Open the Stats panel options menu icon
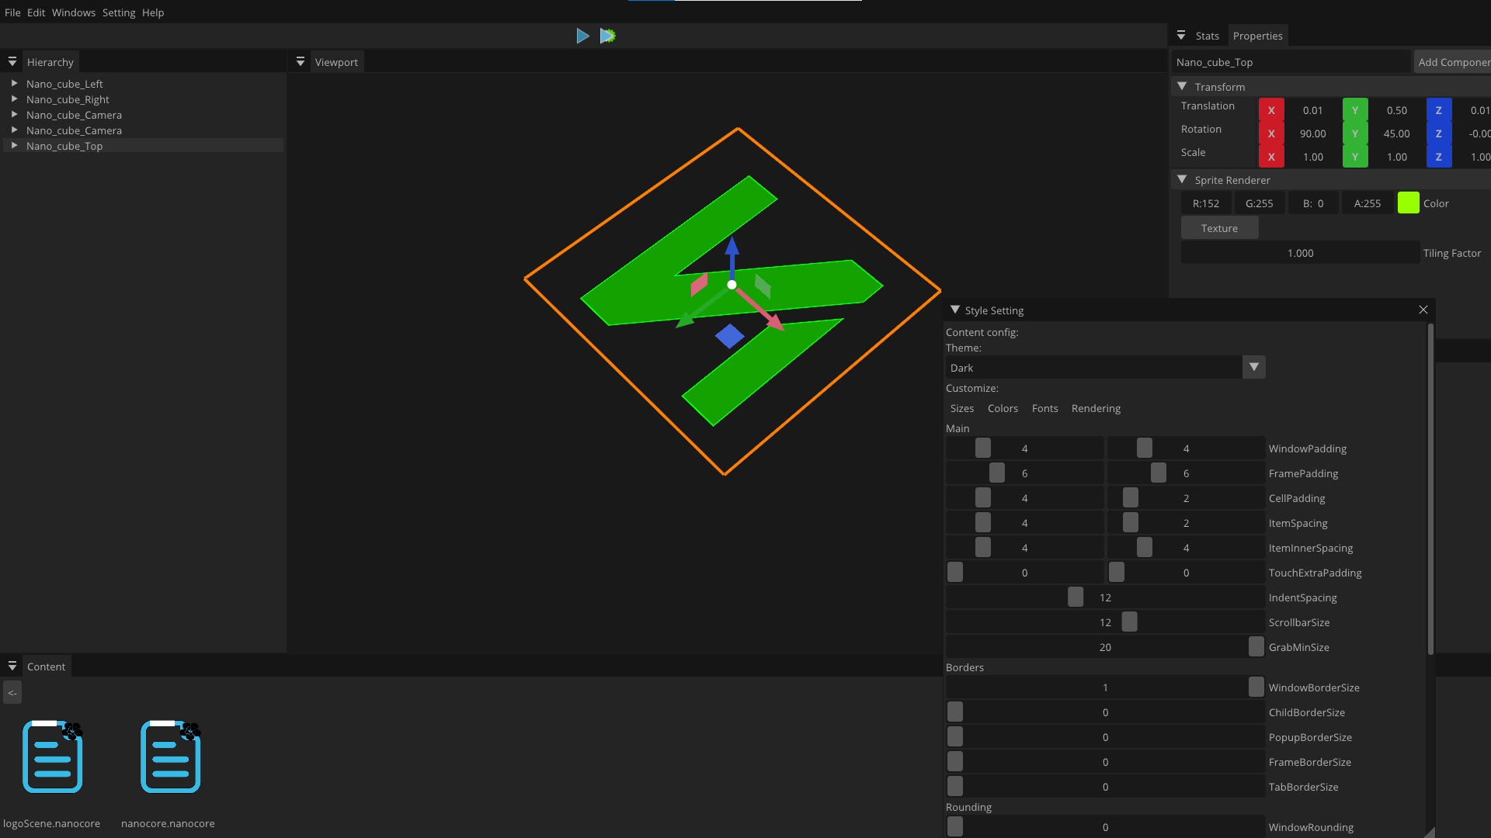Image resolution: width=1491 pixels, height=838 pixels. [1181, 36]
